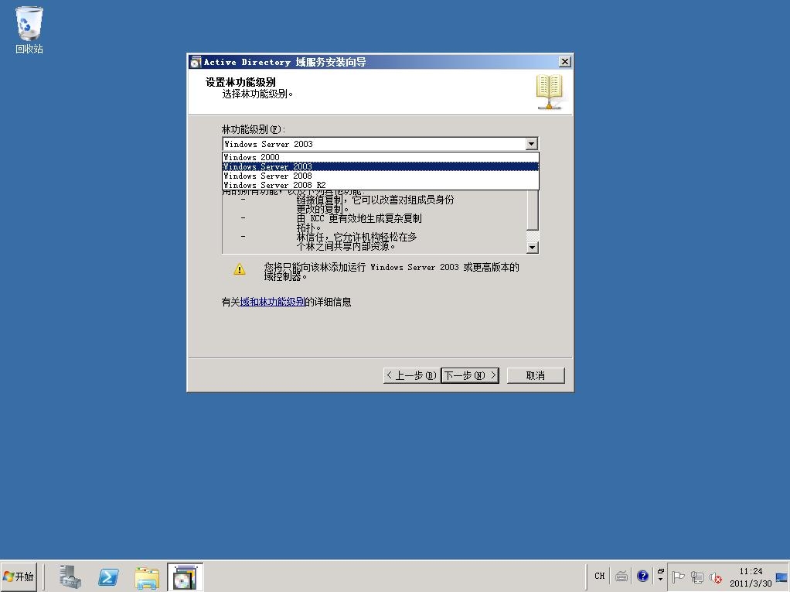Open Server Manager from the taskbar
Viewport: 790px width, 592px height.
[x=70, y=577]
